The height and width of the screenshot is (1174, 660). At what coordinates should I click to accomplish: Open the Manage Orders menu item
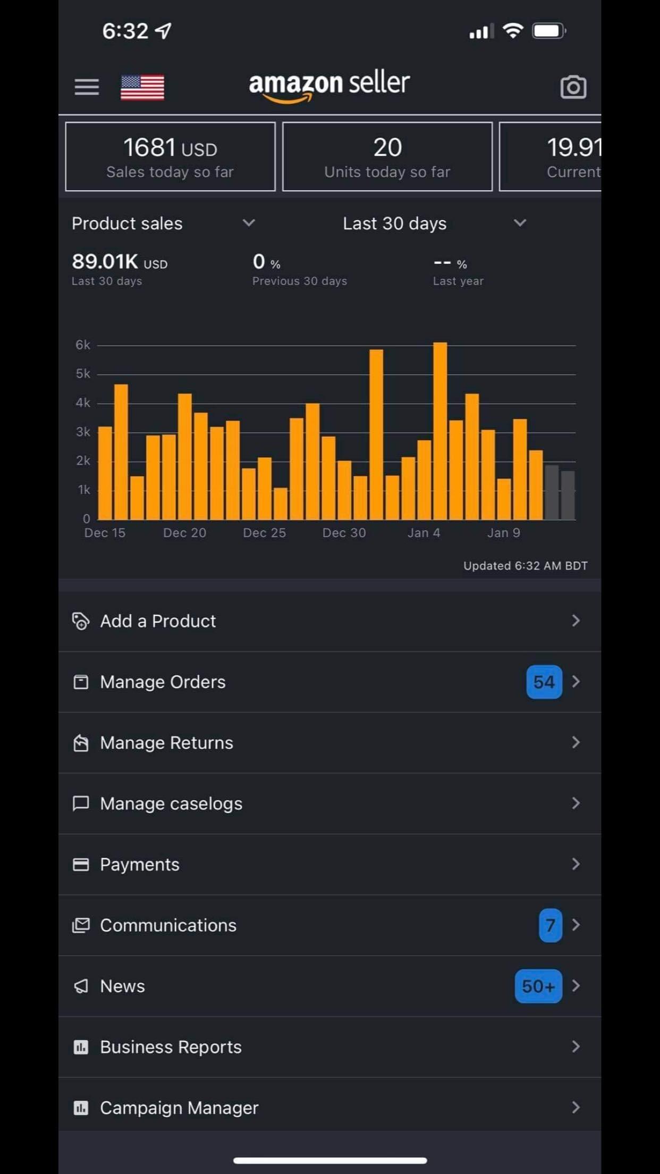pos(163,682)
